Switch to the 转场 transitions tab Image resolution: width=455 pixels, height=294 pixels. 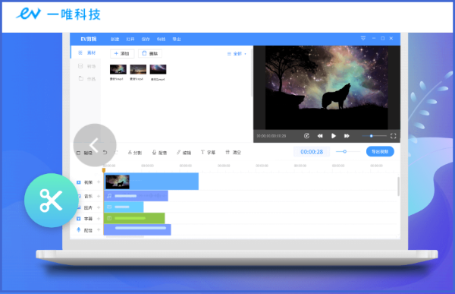[86, 66]
